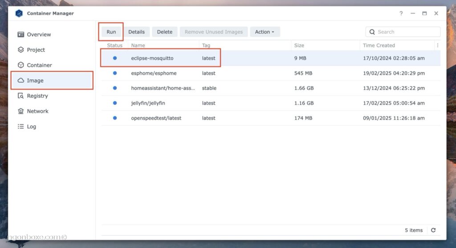
Task: Click the 13/12/2024 06:25:22 pm timestamp
Action: coord(394,88)
